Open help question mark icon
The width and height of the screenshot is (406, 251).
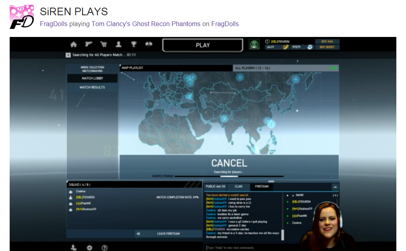click(x=105, y=248)
